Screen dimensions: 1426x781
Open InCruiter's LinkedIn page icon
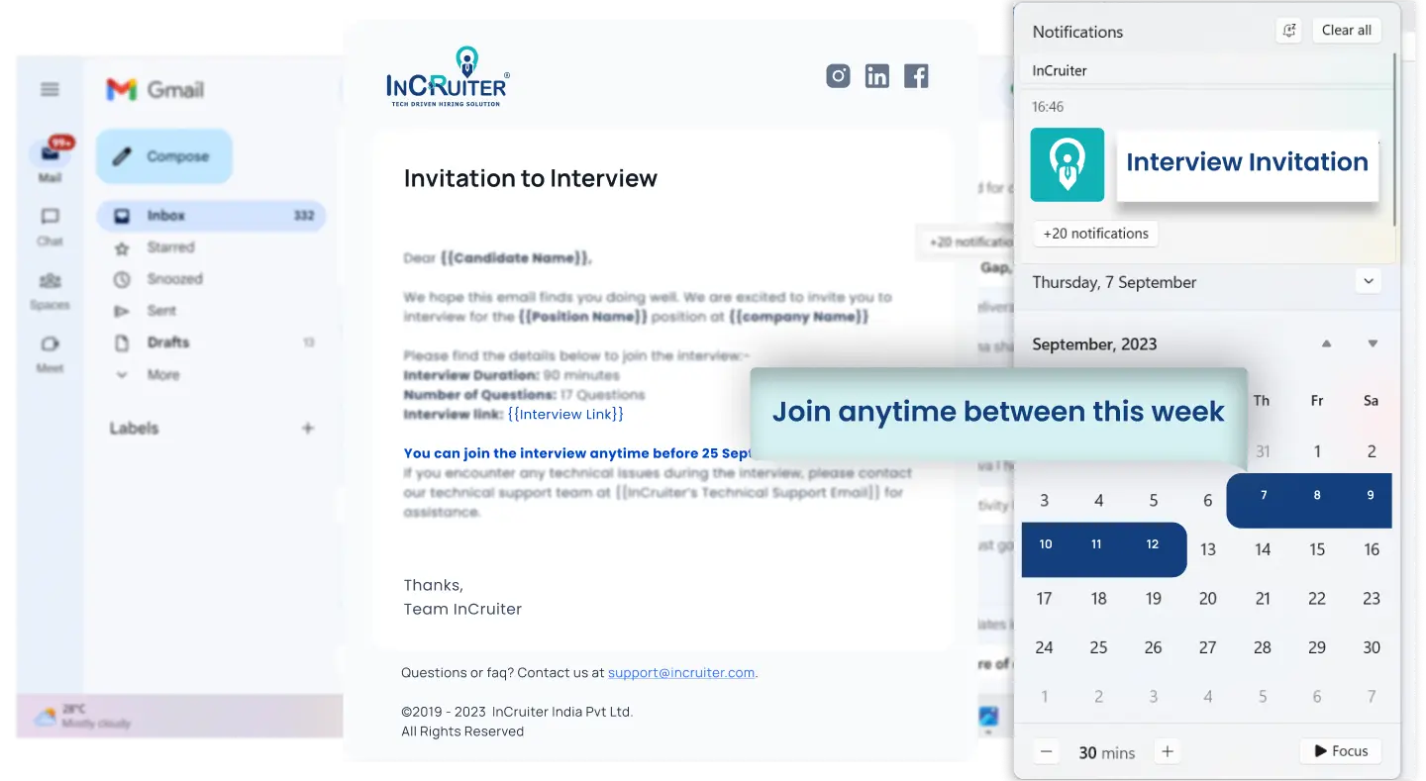click(877, 75)
